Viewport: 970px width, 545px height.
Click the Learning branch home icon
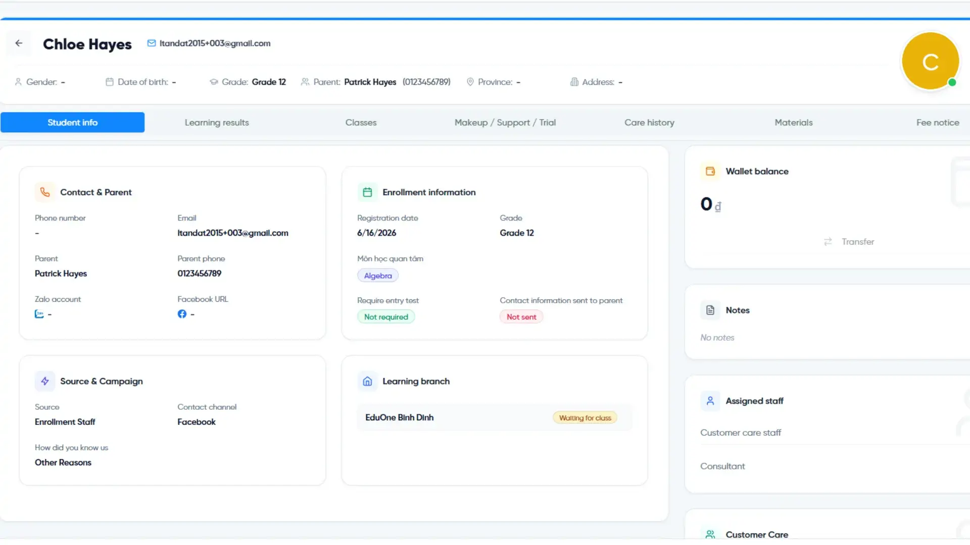367,381
